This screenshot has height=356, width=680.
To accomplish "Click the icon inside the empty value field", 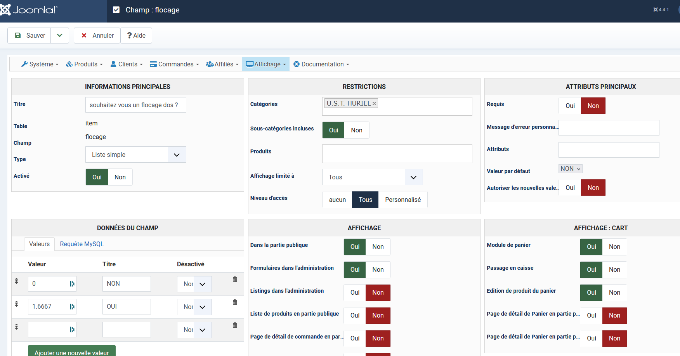I will point(72,330).
